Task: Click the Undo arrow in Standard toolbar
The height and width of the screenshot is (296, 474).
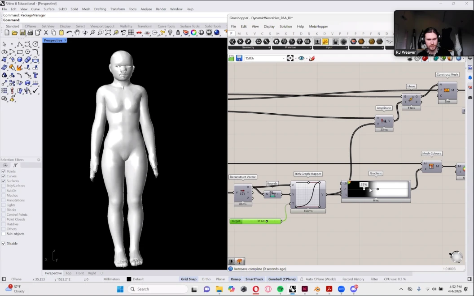Action: coord(69,33)
